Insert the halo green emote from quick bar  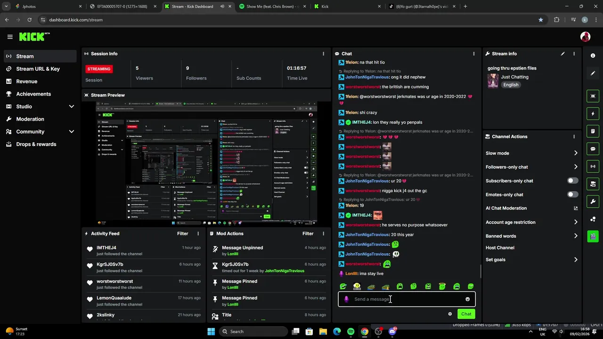point(442,286)
